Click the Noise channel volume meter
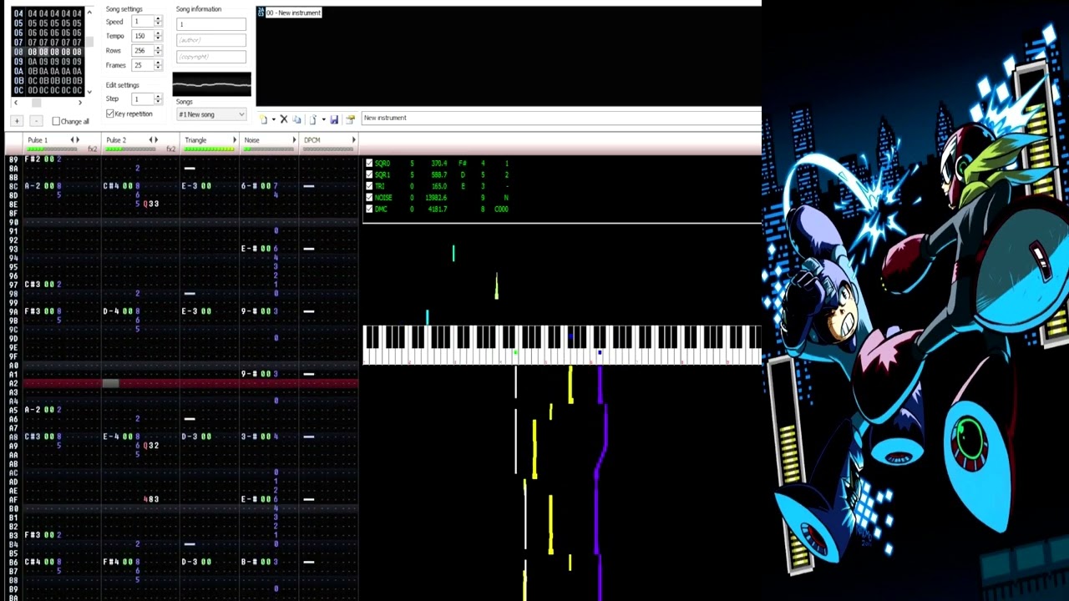This screenshot has width=1069, height=601. (268, 149)
